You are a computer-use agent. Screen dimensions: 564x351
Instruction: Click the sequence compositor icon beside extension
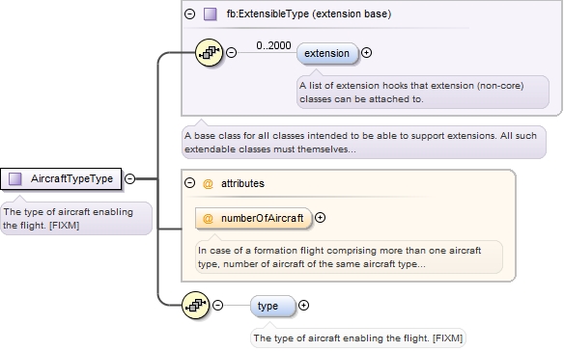click(x=209, y=52)
